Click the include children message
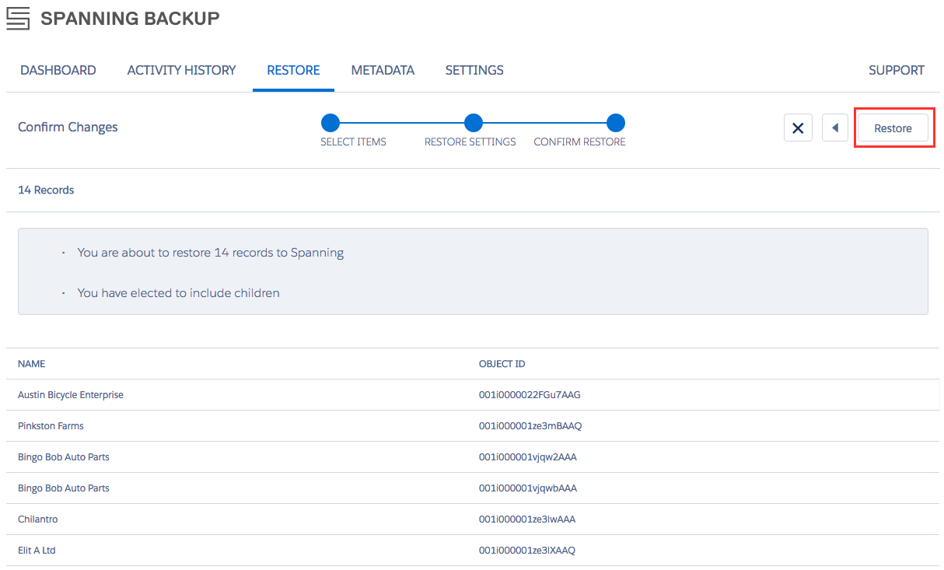This screenshot has width=944, height=570. (x=179, y=293)
